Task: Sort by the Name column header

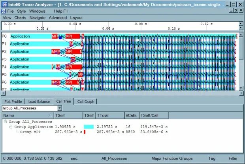Action: (28, 115)
